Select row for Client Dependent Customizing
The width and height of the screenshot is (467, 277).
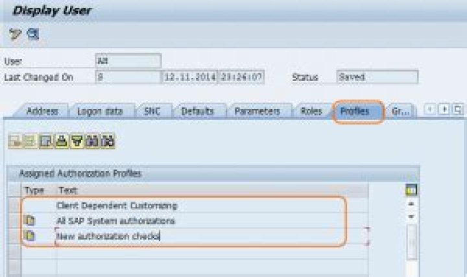15,206
